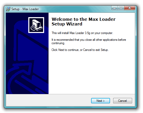The height and width of the screenshot is (113, 143).
Task: Click the 'Click Next to continue' instruction line
Action: pos(80,50)
